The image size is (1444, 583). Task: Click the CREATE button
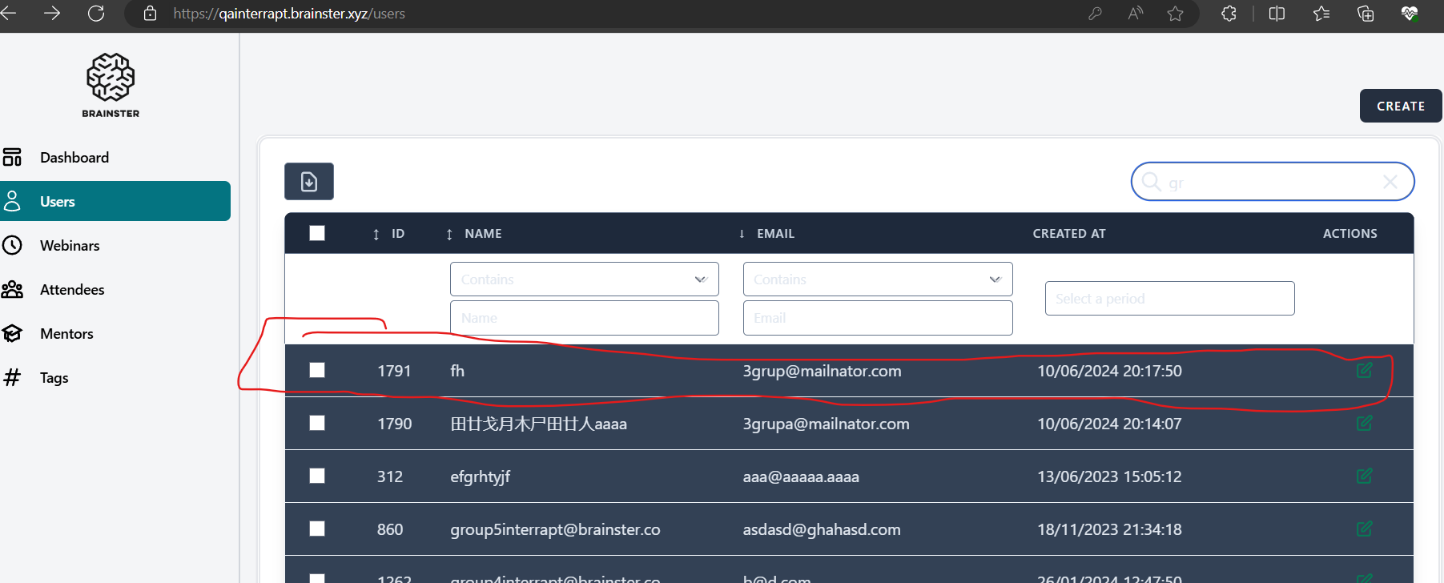coord(1400,106)
